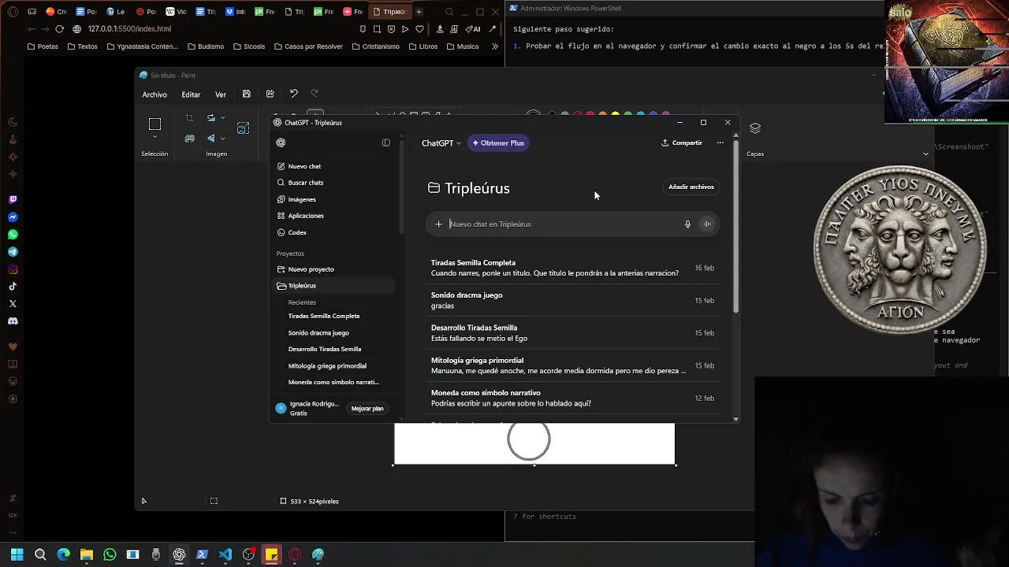The image size is (1009, 567).
Task: Click the address bar showing 127.0.0.1:5500
Action: pyautogui.click(x=129, y=29)
